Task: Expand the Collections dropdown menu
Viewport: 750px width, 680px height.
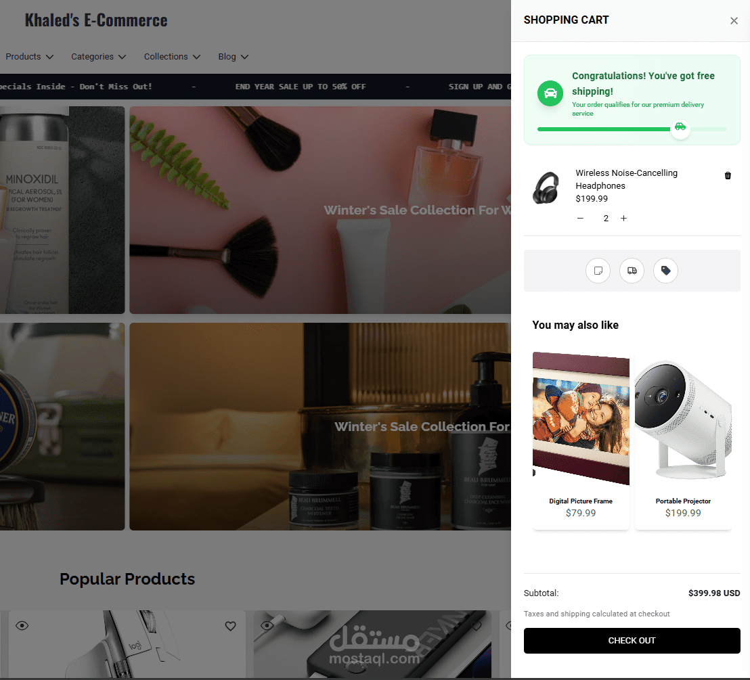Action: [x=172, y=56]
